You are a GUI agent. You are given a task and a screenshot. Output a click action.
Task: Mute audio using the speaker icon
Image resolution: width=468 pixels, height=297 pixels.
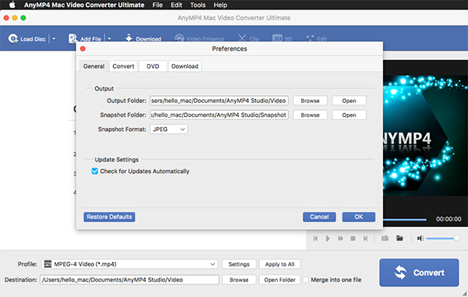point(420,239)
